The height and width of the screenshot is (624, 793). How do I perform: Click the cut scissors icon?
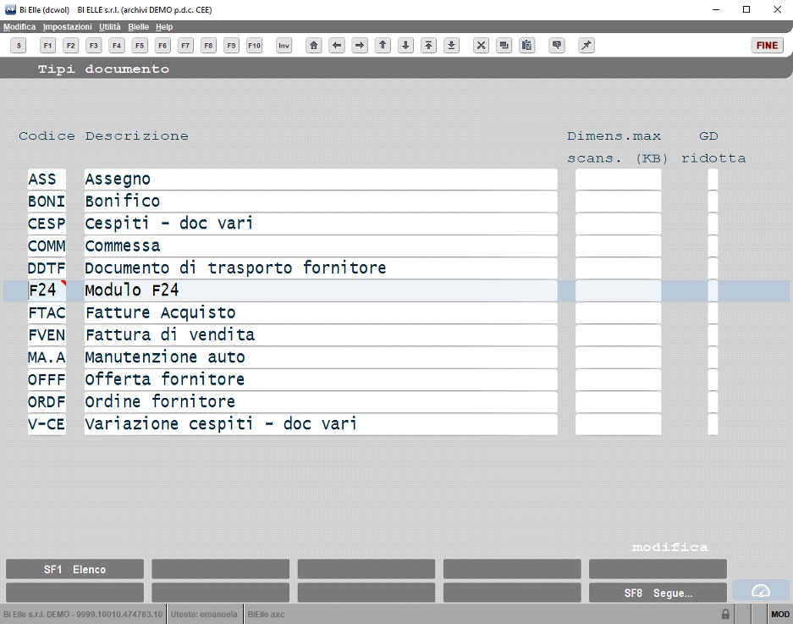(481, 46)
